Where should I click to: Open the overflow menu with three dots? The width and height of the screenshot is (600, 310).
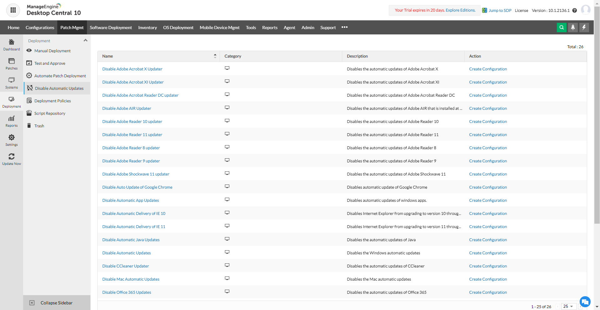coord(344,27)
